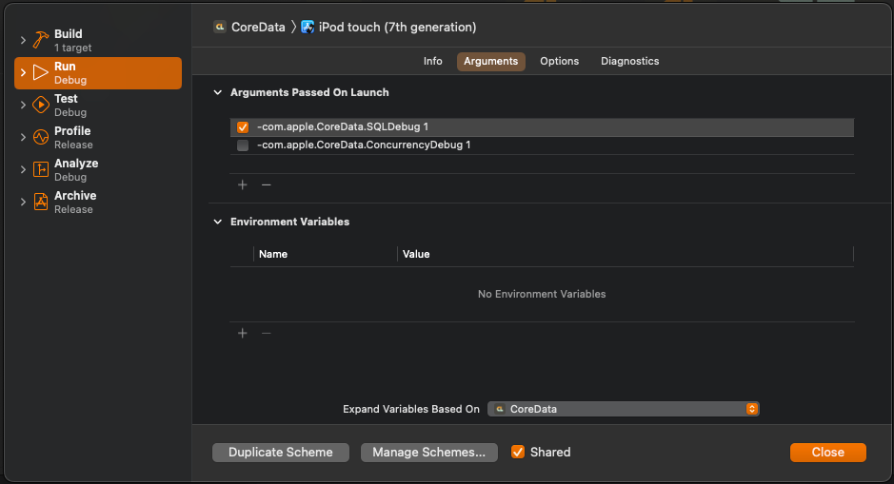Click the minus under Environment Variables

(267, 333)
